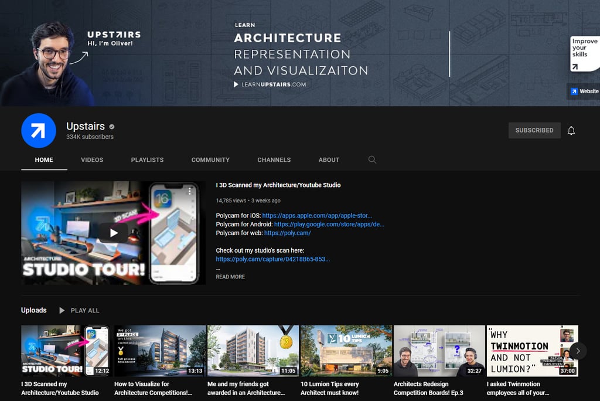Click title 10 Lumion Tips every Architect must know
This screenshot has height=401, width=600.
coord(330,388)
